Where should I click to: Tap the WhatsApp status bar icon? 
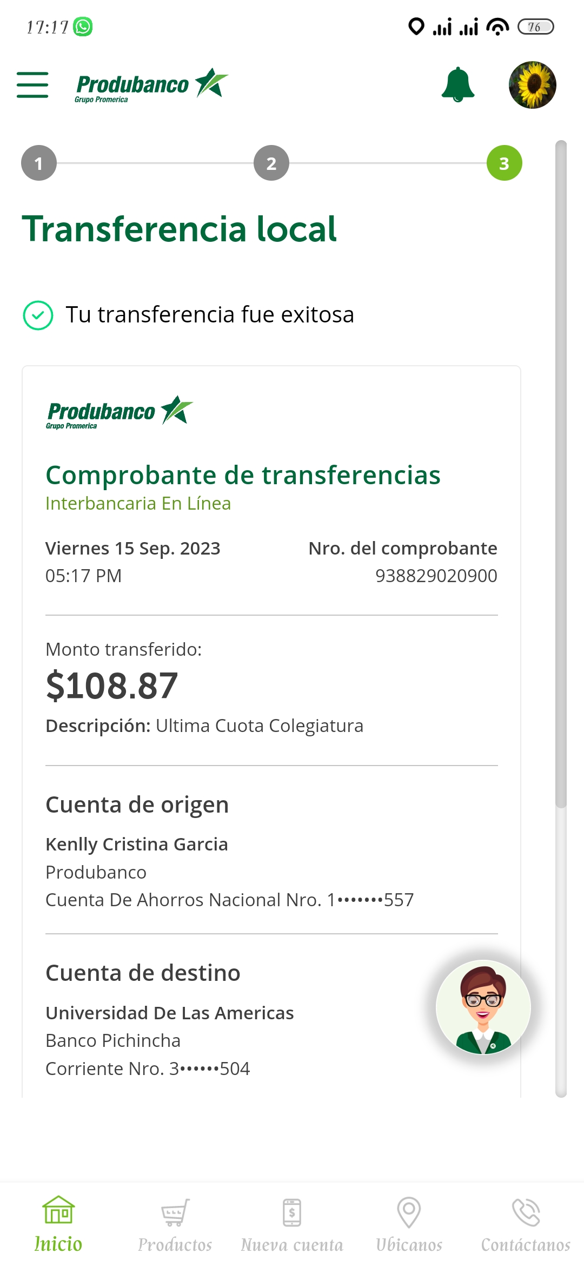[83, 27]
